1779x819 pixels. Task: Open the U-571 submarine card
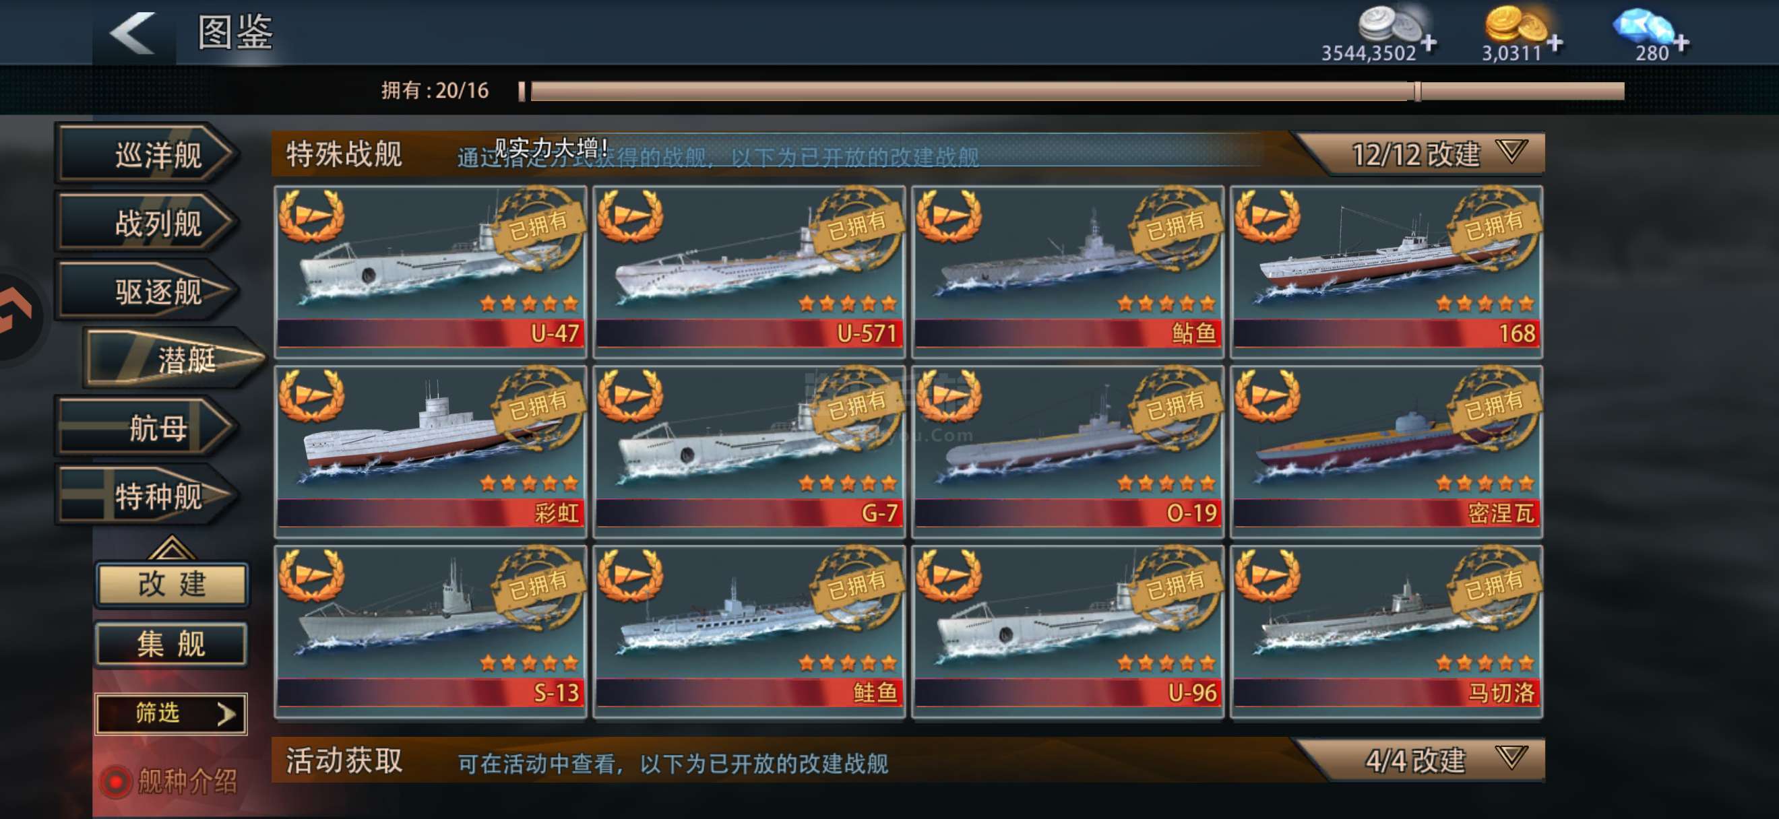tap(749, 272)
